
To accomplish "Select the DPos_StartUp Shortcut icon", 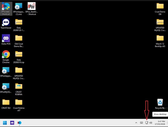I will [x=32, y=9].
